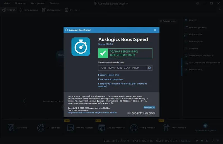
Task: Click the 'Запросить возврат' refund link
Action: 123,85
